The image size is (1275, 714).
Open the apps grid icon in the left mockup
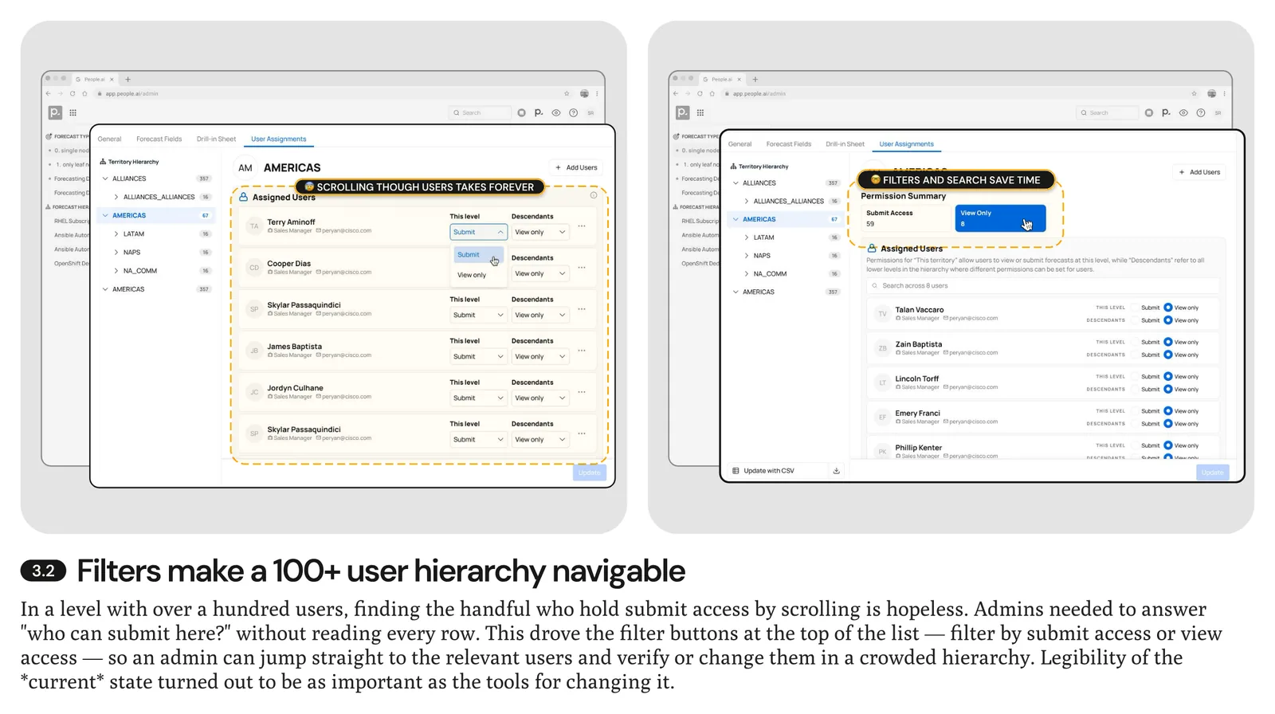(x=73, y=113)
